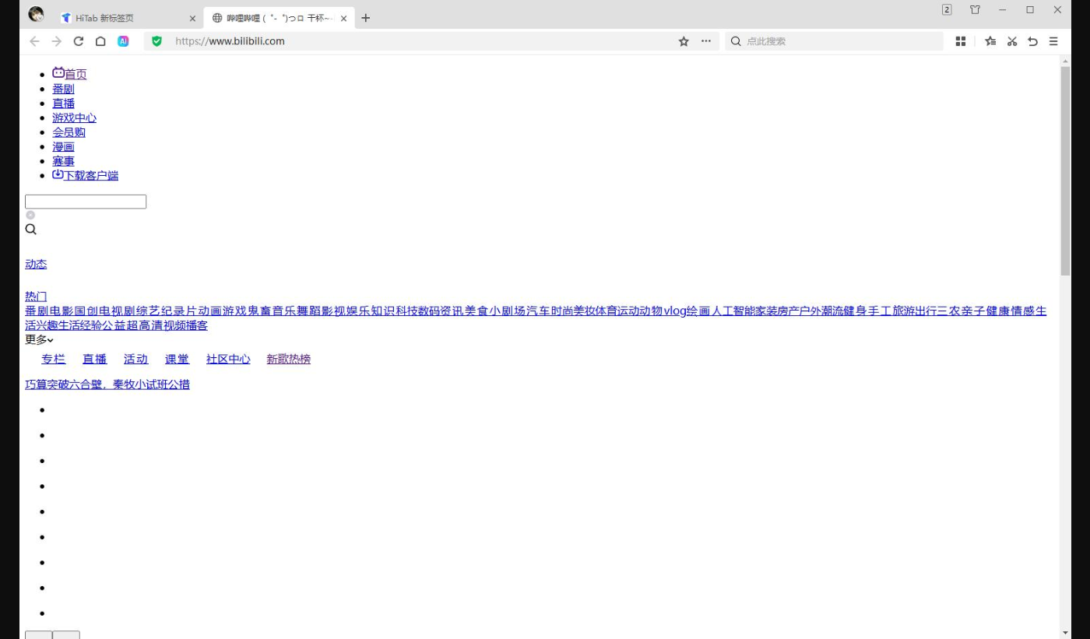
Task: Open the 社区中心 link
Action: pyautogui.click(x=228, y=359)
